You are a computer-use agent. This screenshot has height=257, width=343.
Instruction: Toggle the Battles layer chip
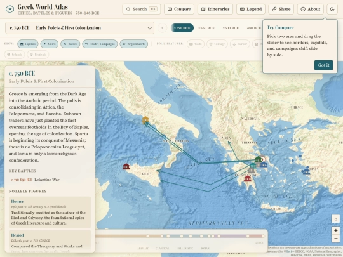71,44
